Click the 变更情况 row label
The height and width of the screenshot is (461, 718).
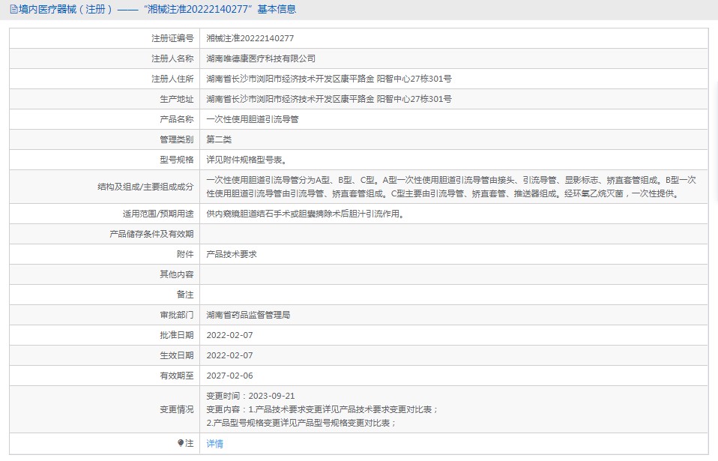[x=177, y=409]
